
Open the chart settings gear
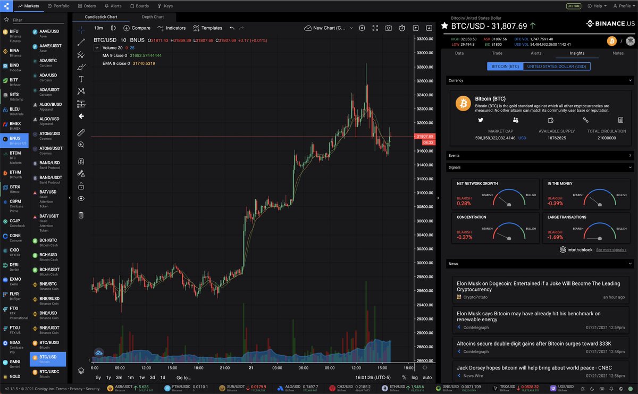(362, 28)
